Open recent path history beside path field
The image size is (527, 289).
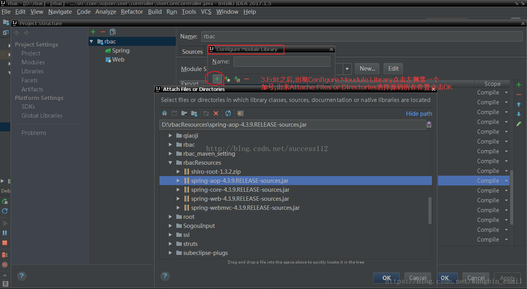[x=429, y=124]
